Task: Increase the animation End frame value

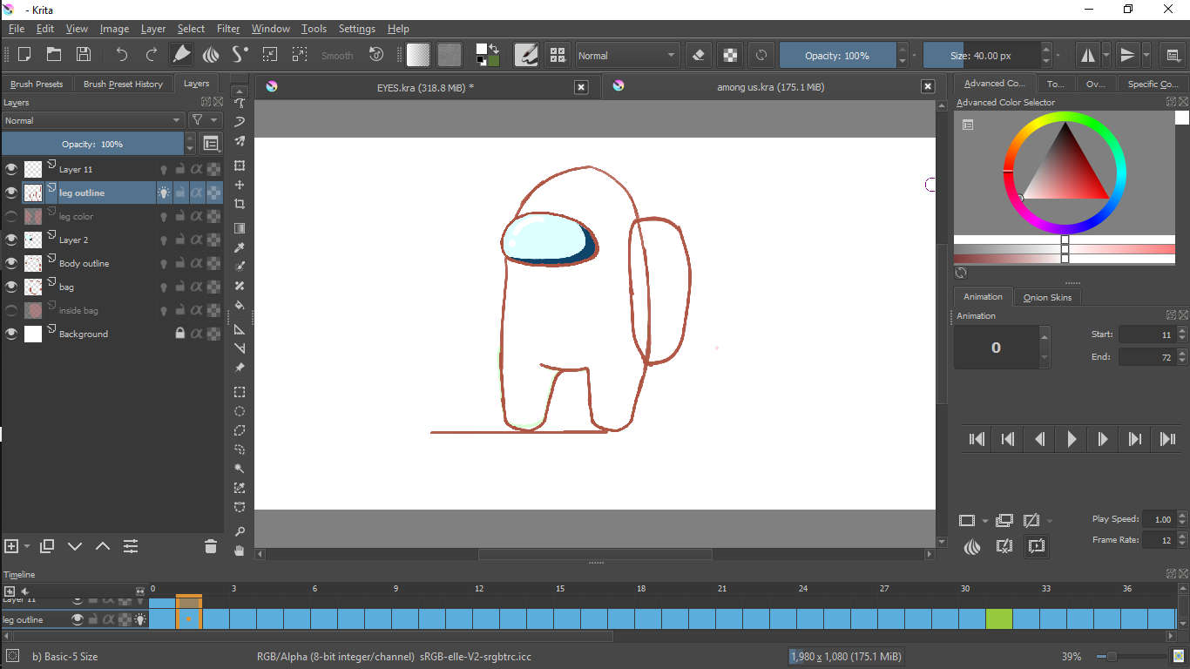Action: (1182, 353)
